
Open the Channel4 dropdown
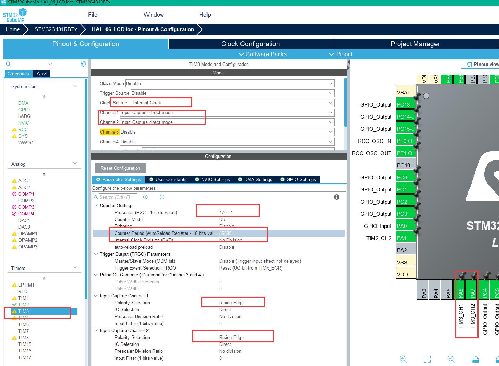point(227,142)
